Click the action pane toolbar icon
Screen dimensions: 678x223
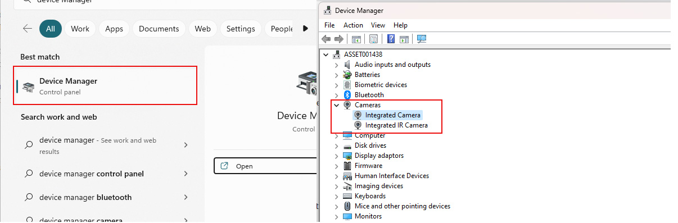[405, 39]
